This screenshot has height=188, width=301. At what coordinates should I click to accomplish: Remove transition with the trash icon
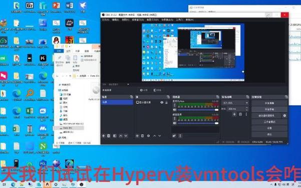[240, 114]
